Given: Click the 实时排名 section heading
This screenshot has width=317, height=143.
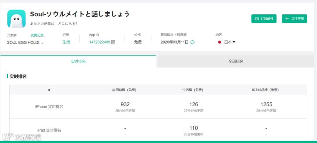Looking at the screenshot, I should [x=18, y=76].
